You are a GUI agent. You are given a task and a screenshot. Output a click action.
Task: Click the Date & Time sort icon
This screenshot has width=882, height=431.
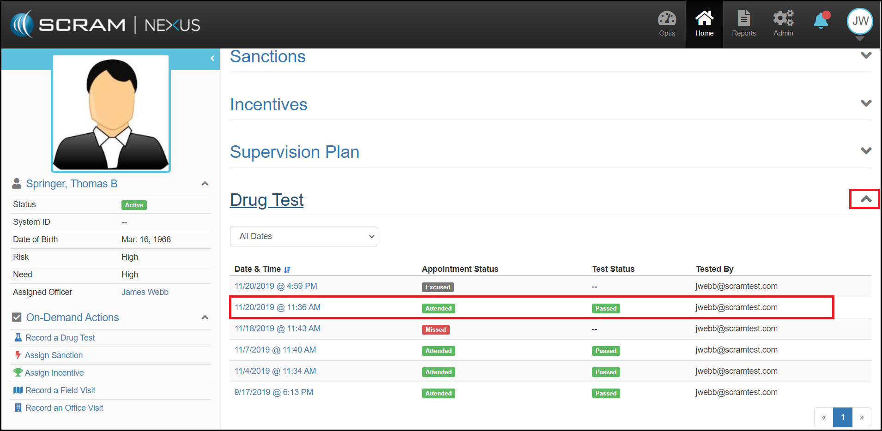(287, 269)
